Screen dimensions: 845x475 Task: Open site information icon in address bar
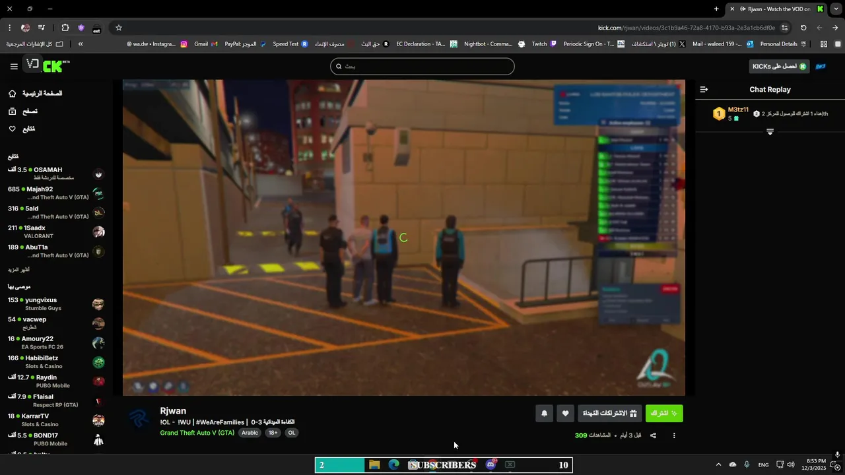coord(785,28)
